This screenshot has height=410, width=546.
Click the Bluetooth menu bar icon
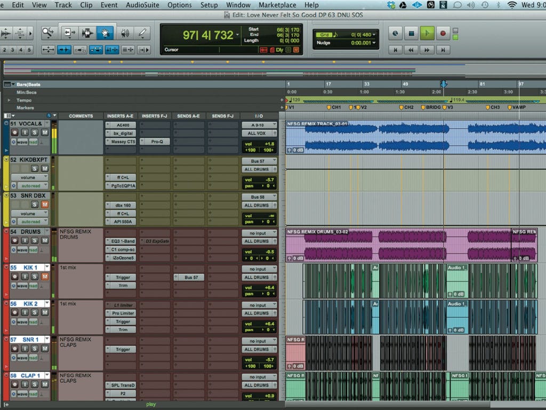[x=498, y=5]
